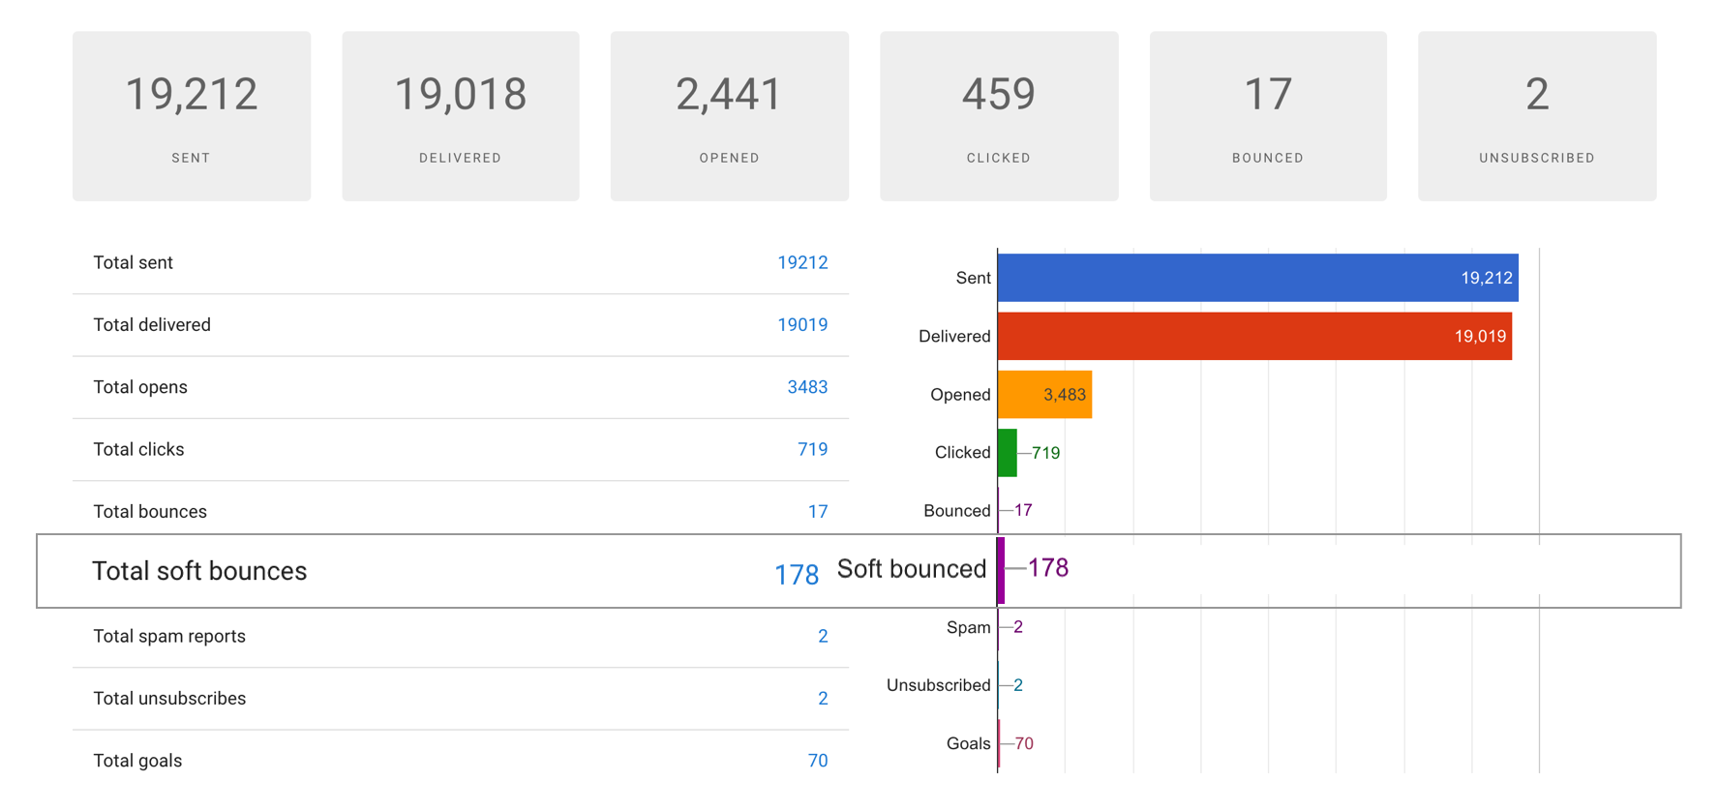Click the Total opens 3483 link
The height and width of the screenshot is (811, 1719).
point(807,387)
